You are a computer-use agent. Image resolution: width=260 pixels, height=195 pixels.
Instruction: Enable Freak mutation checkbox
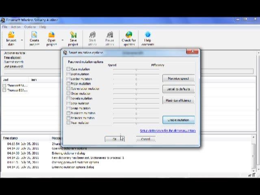click(x=69, y=84)
